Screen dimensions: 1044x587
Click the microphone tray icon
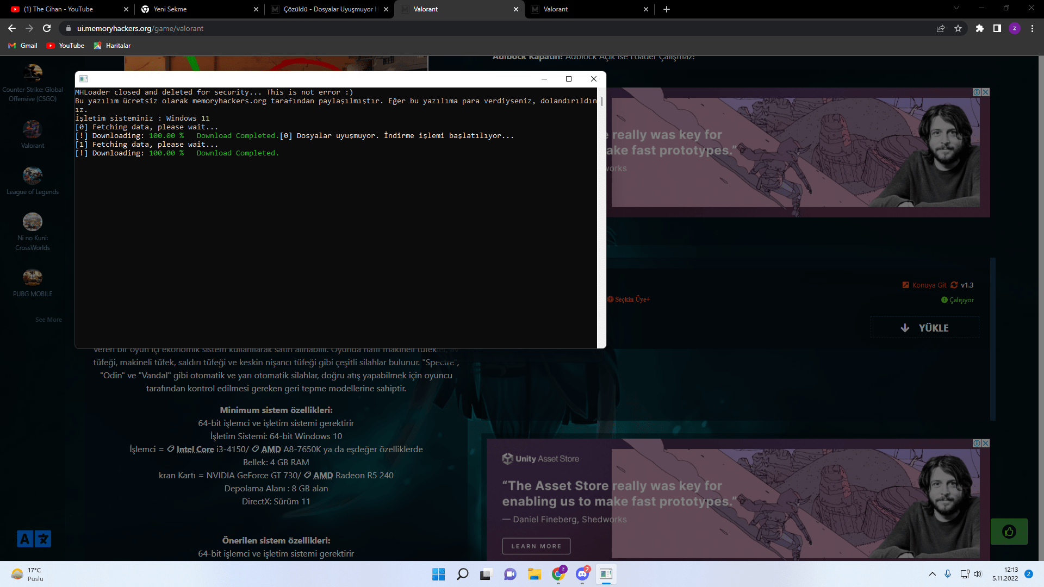pos(948,574)
